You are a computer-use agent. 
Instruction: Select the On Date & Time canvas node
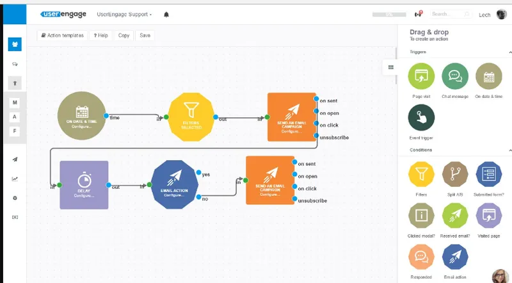82,116
